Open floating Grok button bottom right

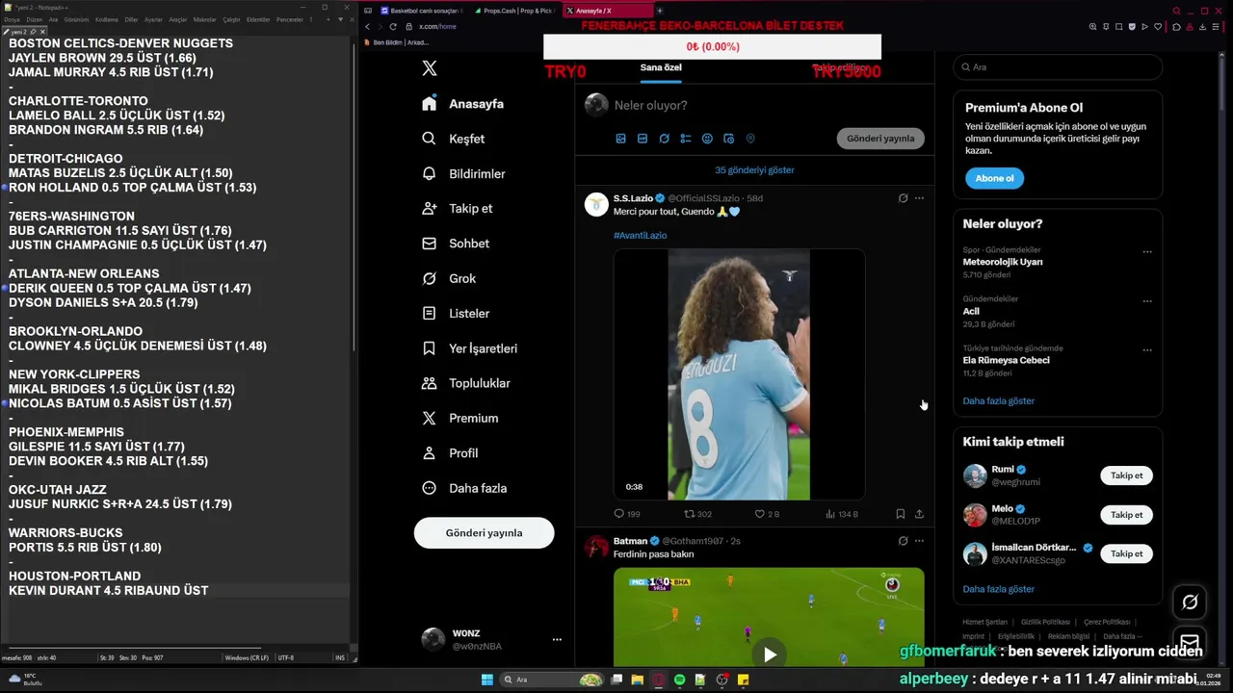click(x=1190, y=603)
